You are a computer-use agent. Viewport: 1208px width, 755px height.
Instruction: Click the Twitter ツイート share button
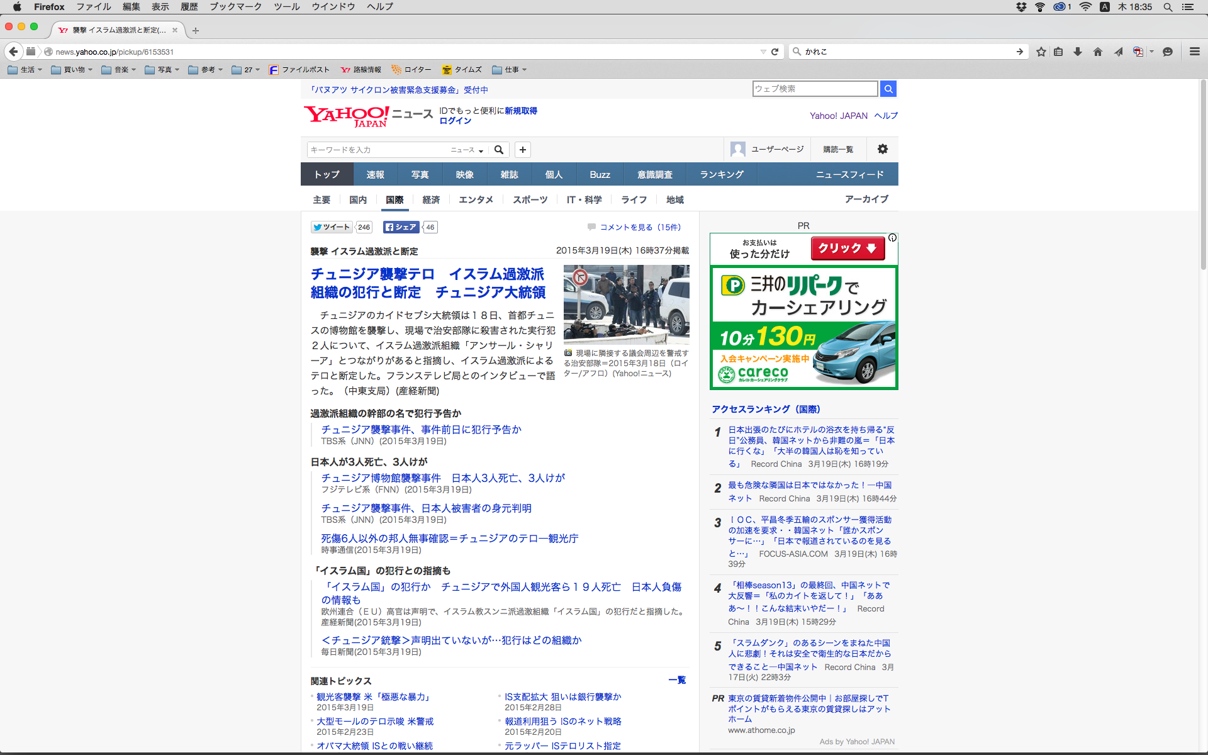click(x=332, y=227)
